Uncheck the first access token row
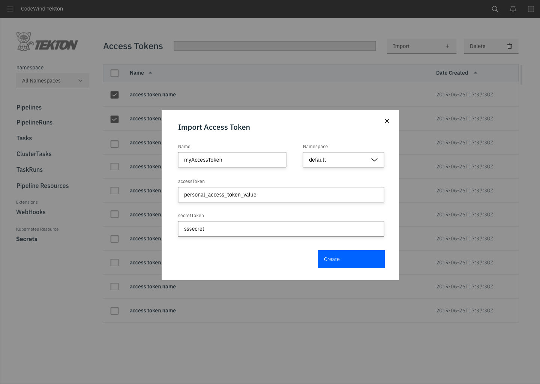Viewport: 540px width, 384px height. click(114, 94)
